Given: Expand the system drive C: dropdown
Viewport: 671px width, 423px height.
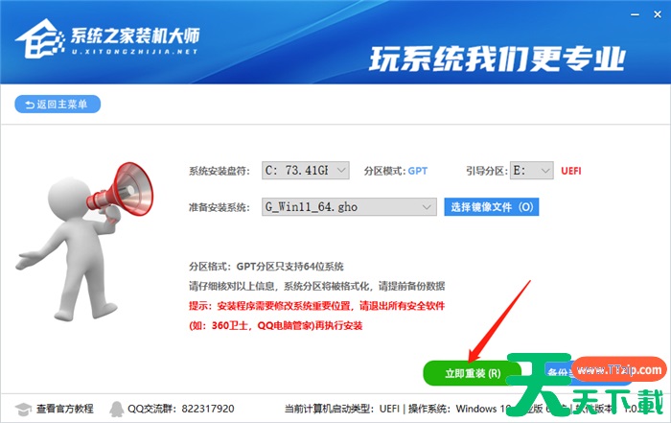Looking at the screenshot, I should [x=306, y=171].
